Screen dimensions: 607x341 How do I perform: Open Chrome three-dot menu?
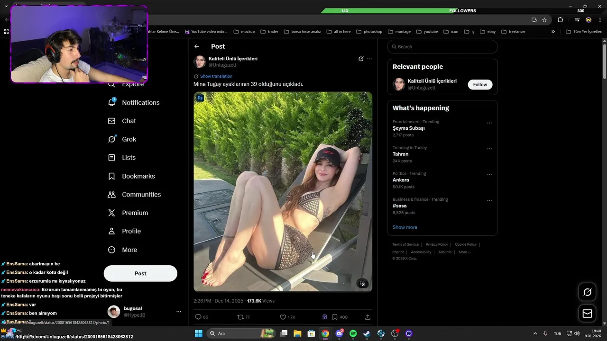point(600,20)
